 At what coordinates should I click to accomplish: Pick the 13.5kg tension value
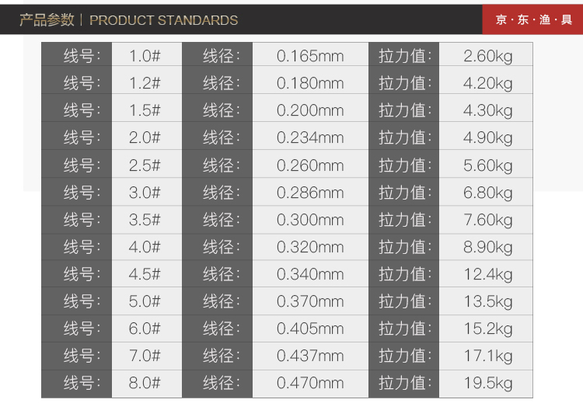point(488,301)
